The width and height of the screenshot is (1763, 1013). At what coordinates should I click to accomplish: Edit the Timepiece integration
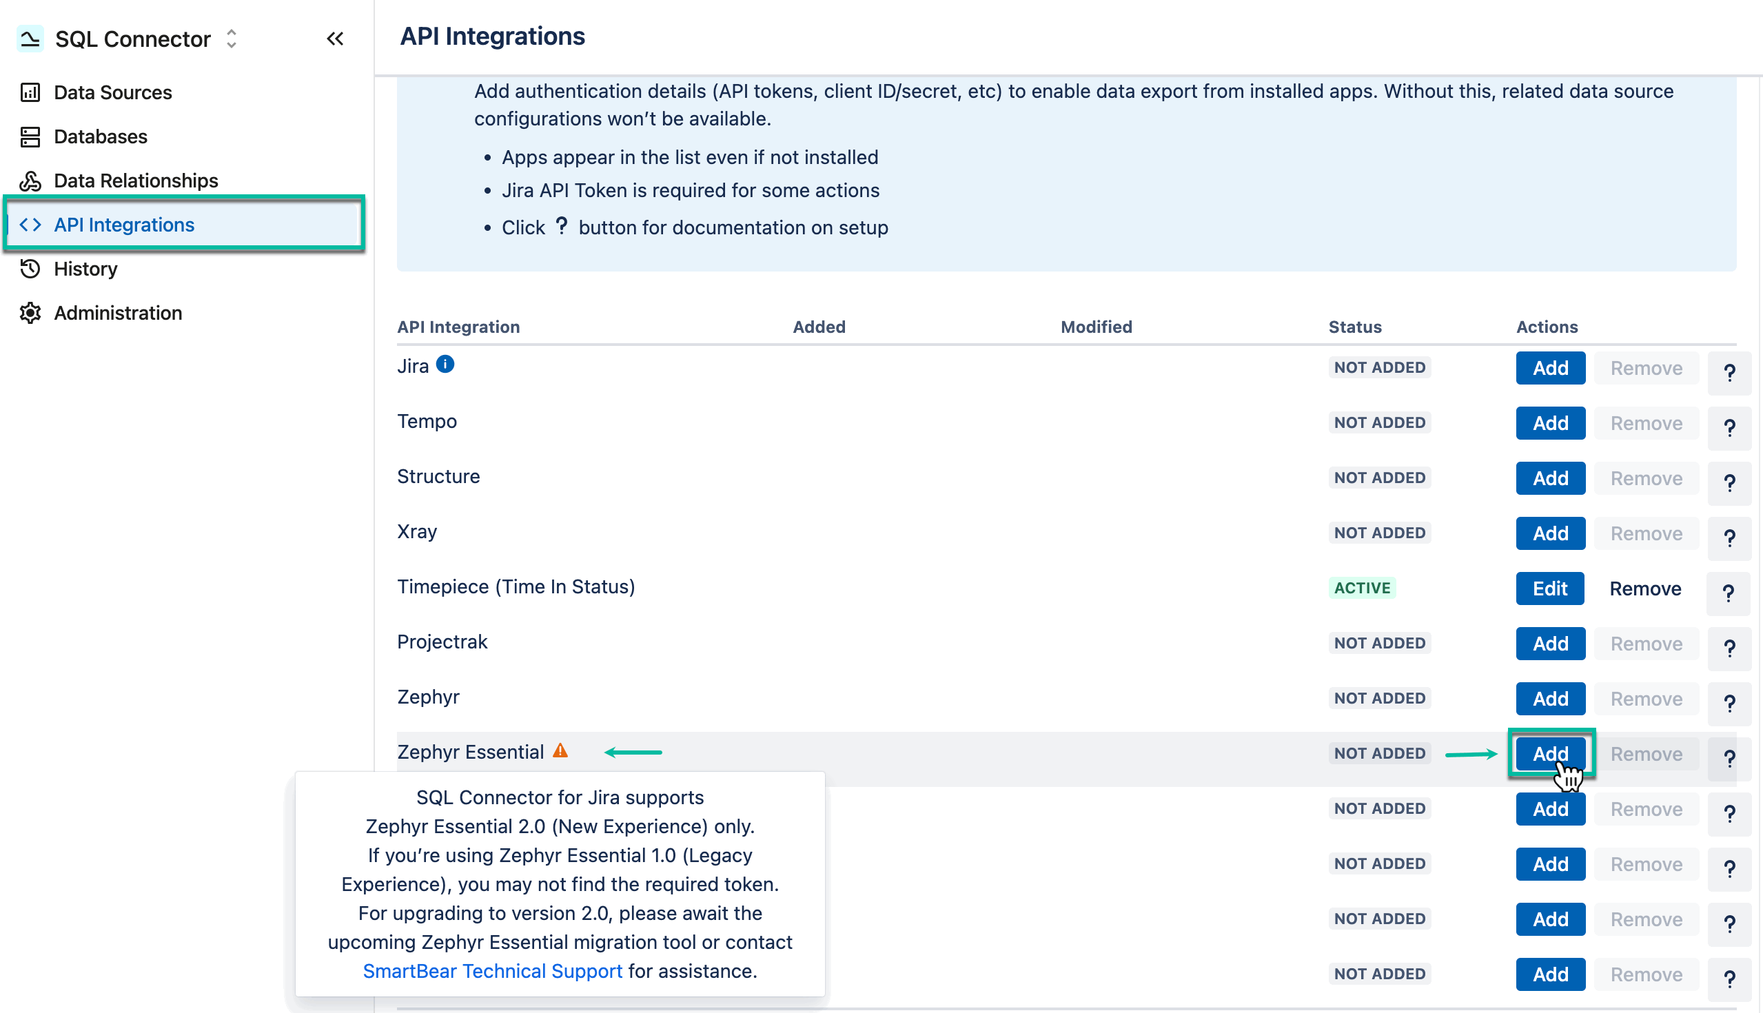click(x=1550, y=588)
